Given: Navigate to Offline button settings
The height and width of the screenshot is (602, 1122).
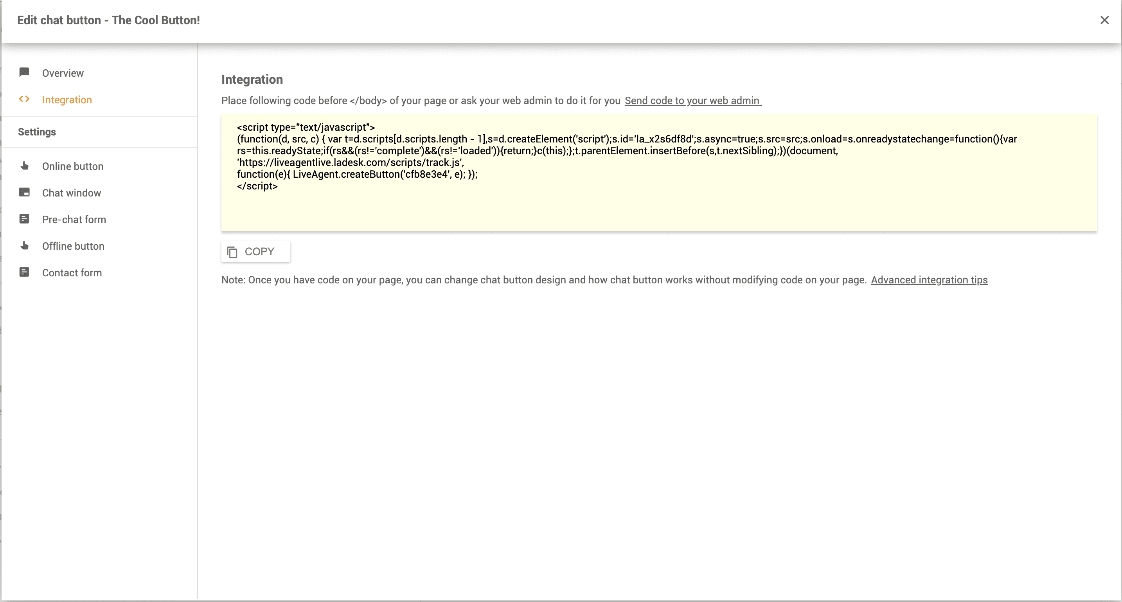Looking at the screenshot, I should tap(73, 246).
